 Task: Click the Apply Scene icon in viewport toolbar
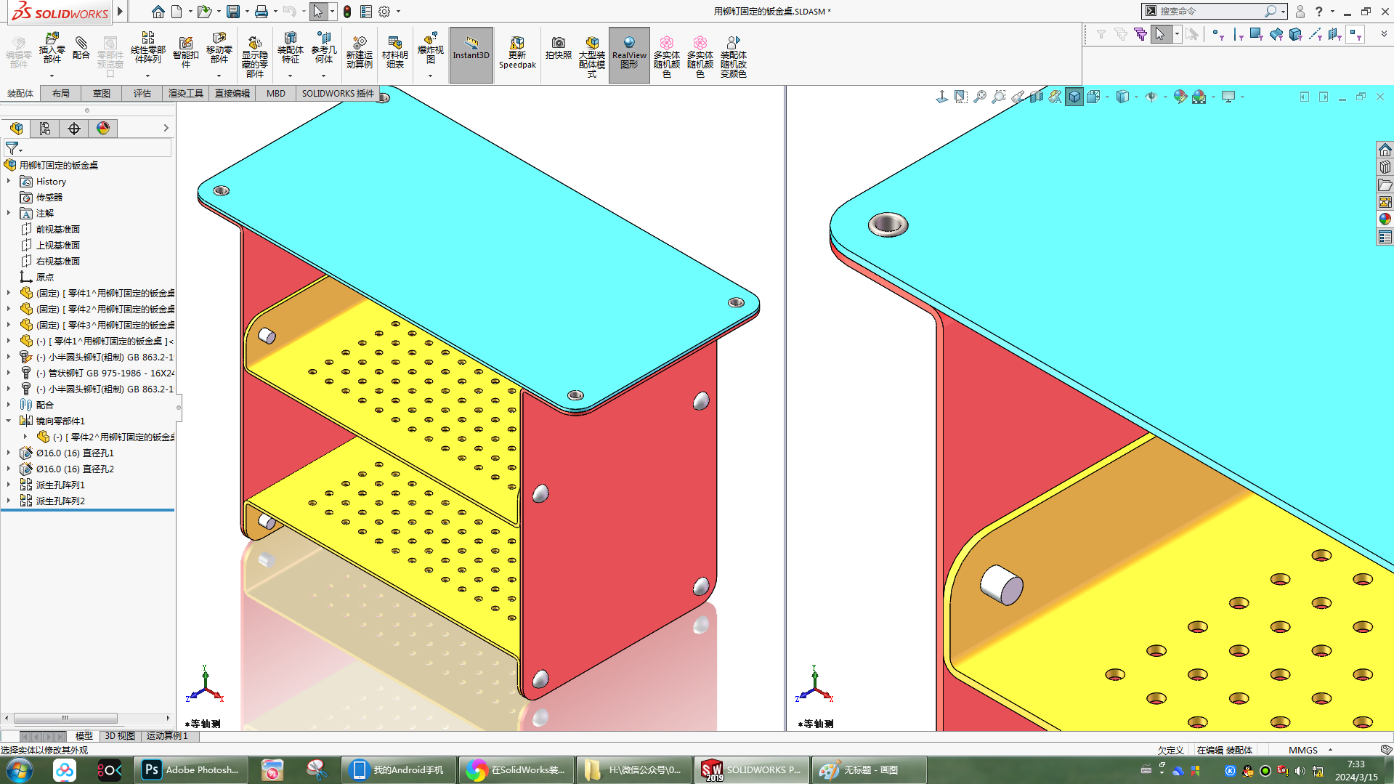point(1199,97)
